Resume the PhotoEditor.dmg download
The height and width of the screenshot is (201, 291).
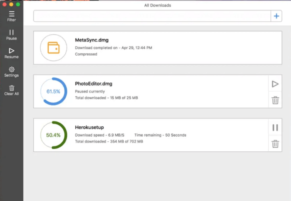click(275, 84)
